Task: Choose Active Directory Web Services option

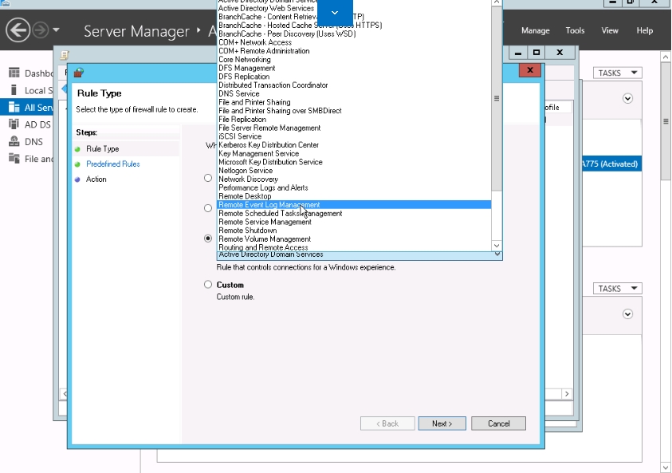Action: tap(265, 8)
